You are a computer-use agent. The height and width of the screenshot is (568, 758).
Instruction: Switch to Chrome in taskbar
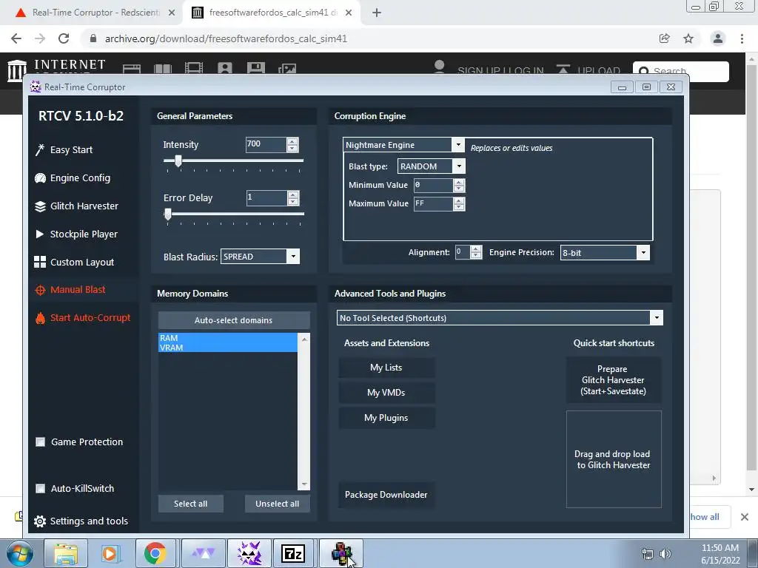coord(155,553)
